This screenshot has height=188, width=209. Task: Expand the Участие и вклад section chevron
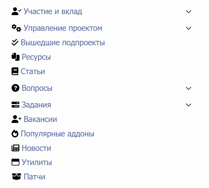tap(189, 12)
